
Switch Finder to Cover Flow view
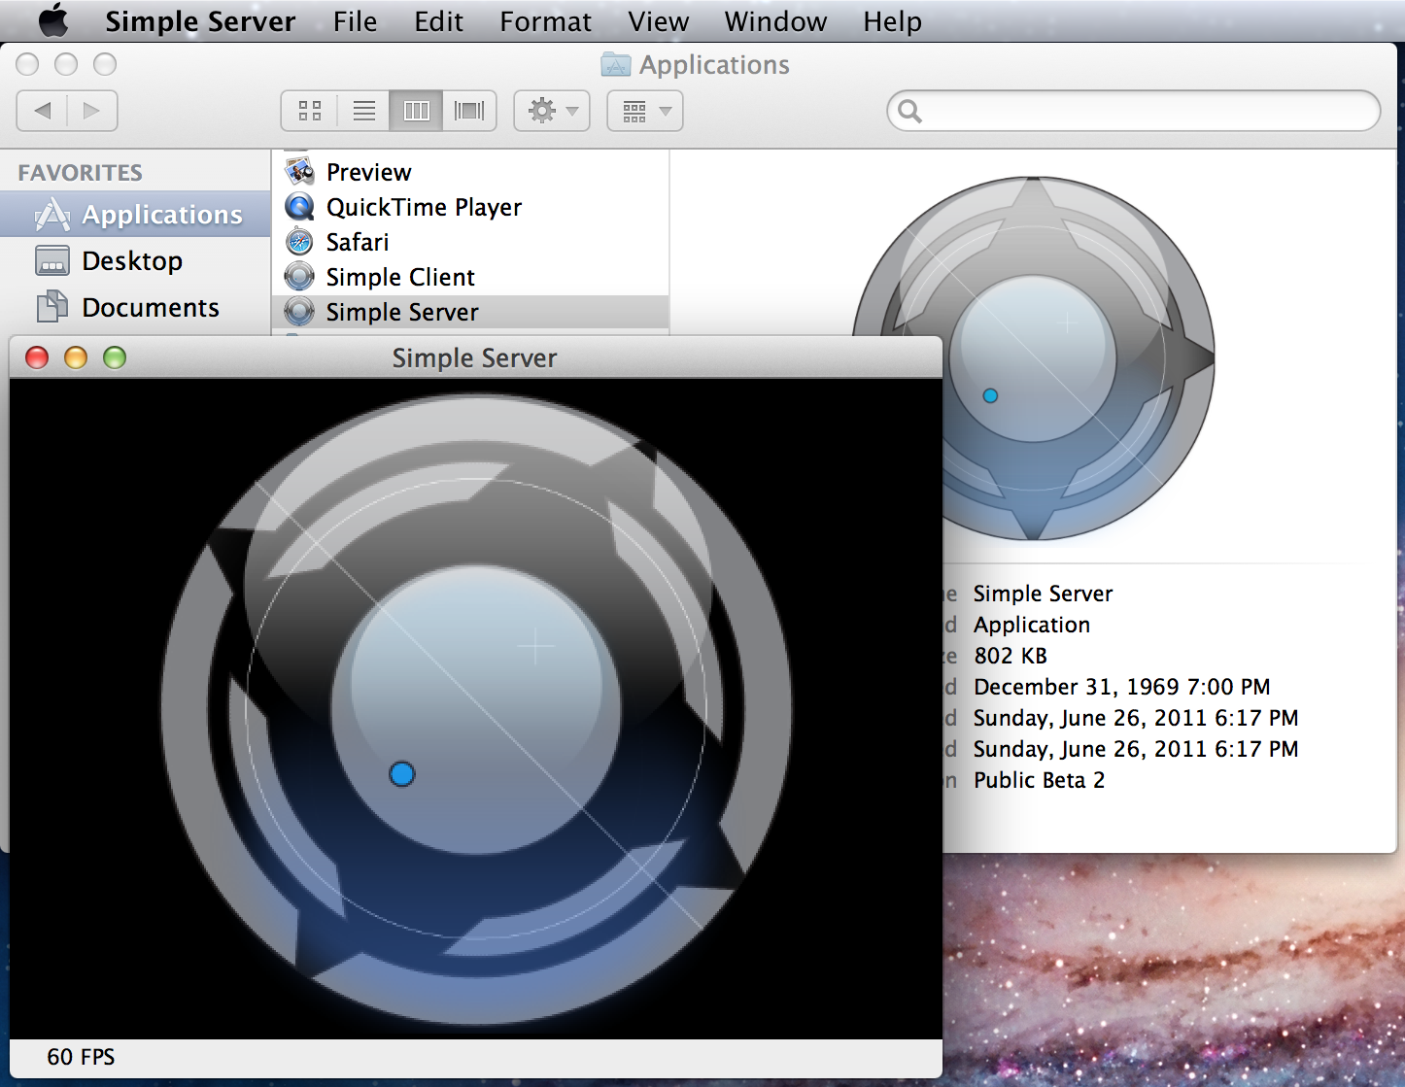469,111
